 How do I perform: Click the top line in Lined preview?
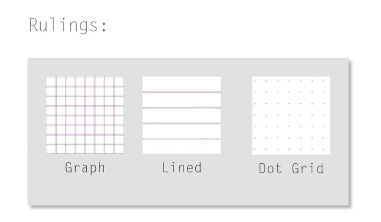click(182, 92)
